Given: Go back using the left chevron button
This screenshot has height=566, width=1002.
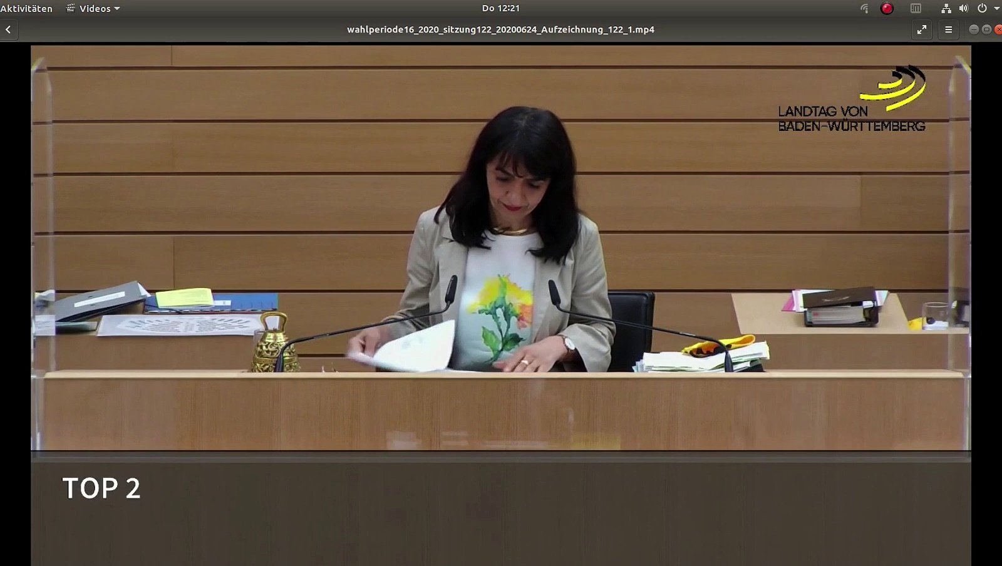Looking at the screenshot, I should click(x=8, y=29).
